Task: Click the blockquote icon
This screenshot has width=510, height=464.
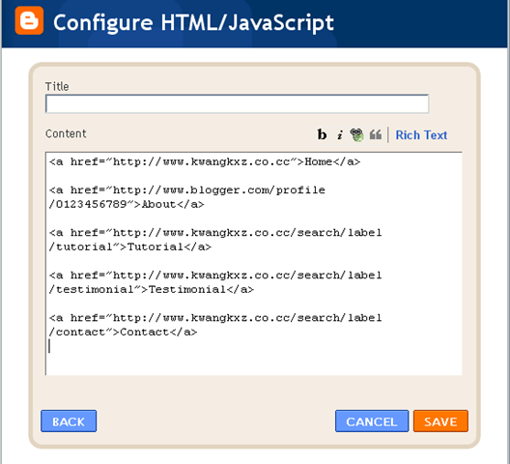Action: point(376,134)
